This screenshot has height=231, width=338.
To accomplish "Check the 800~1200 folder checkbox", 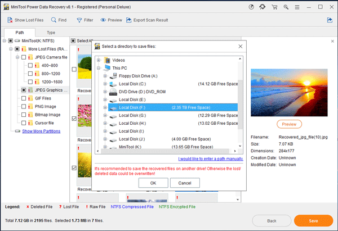I will click(x=30, y=74).
